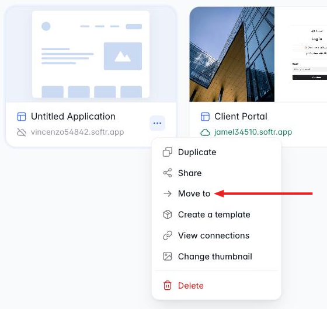Select Share from the context menu
The image size is (327, 309).
click(217, 173)
